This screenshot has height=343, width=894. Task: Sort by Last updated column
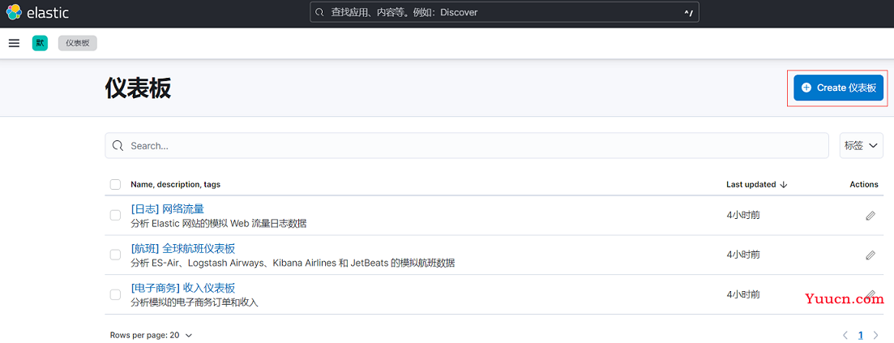[x=756, y=184]
